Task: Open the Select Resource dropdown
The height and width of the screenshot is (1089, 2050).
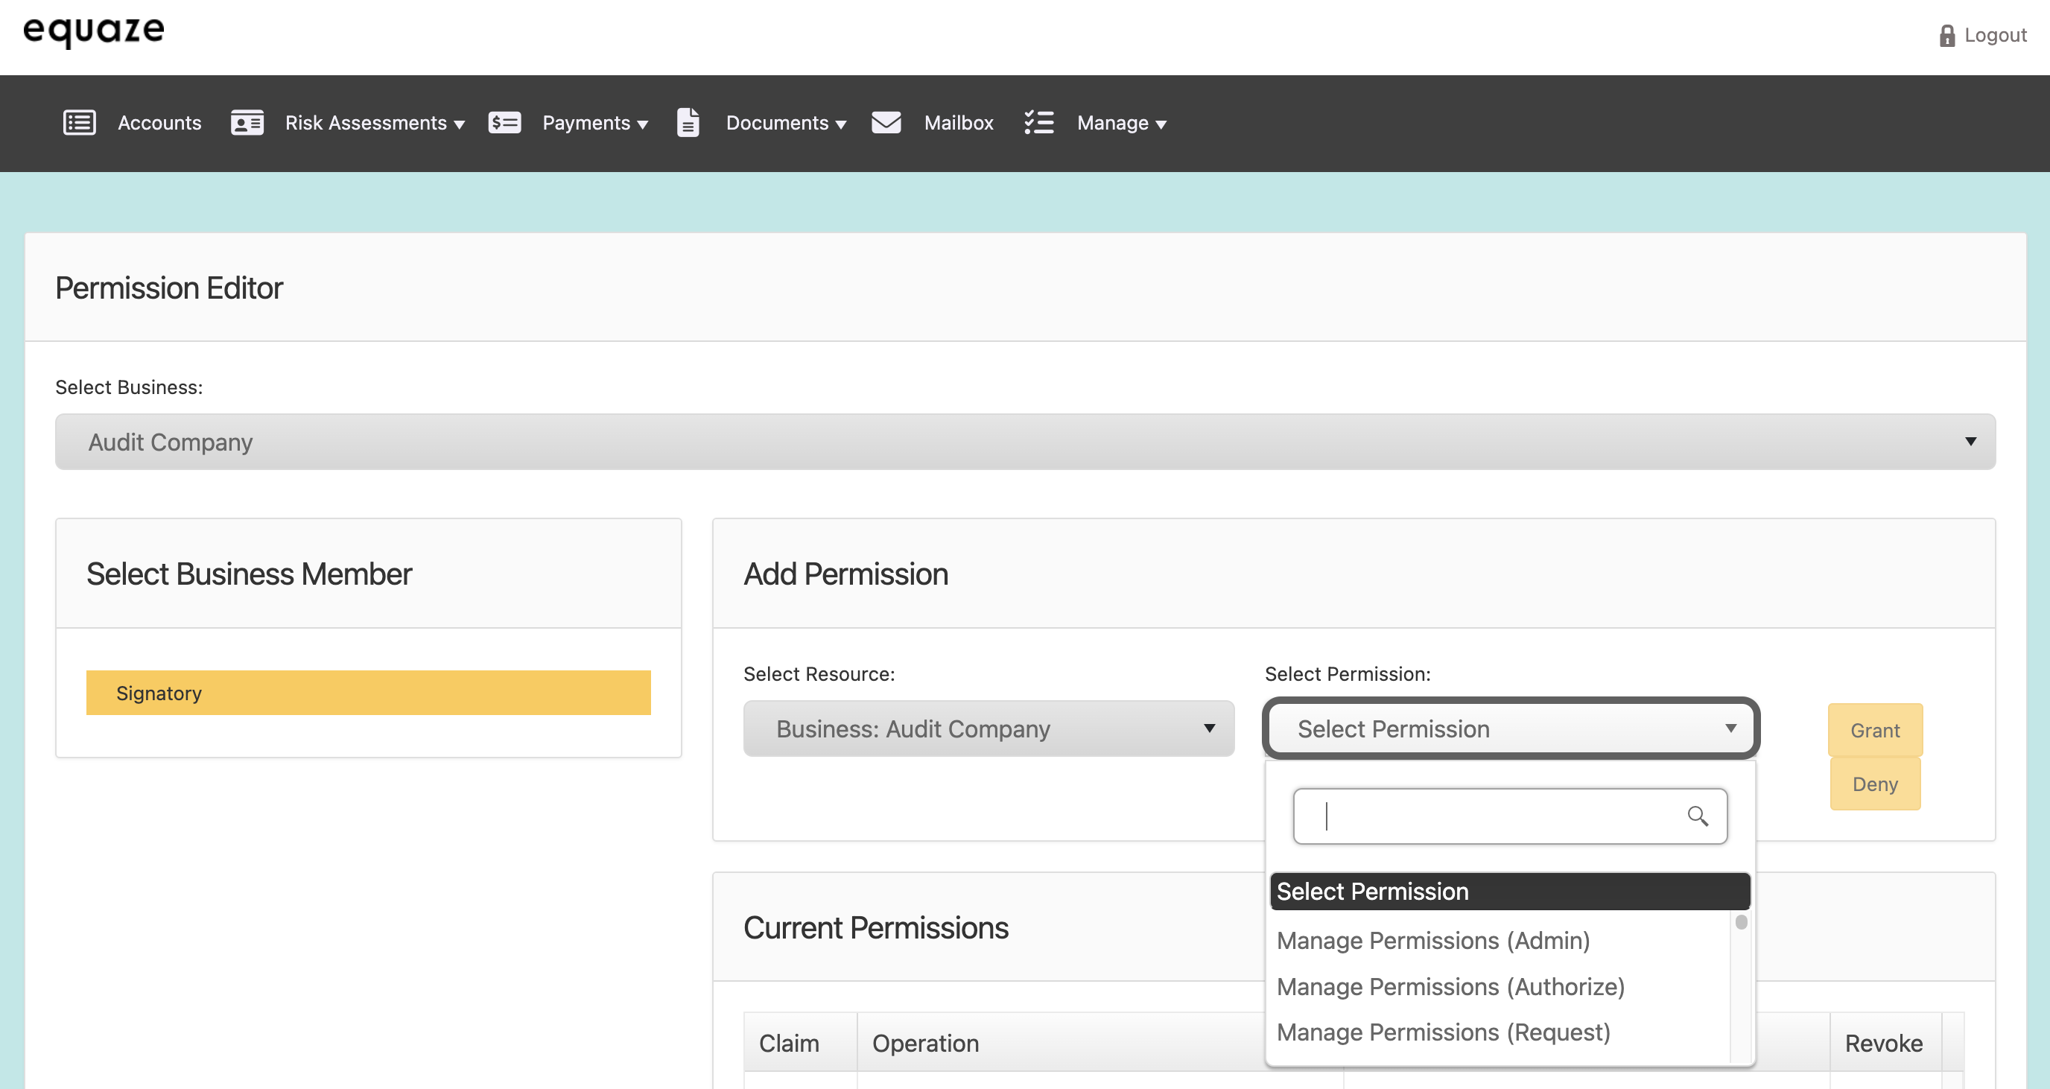Action: point(988,728)
